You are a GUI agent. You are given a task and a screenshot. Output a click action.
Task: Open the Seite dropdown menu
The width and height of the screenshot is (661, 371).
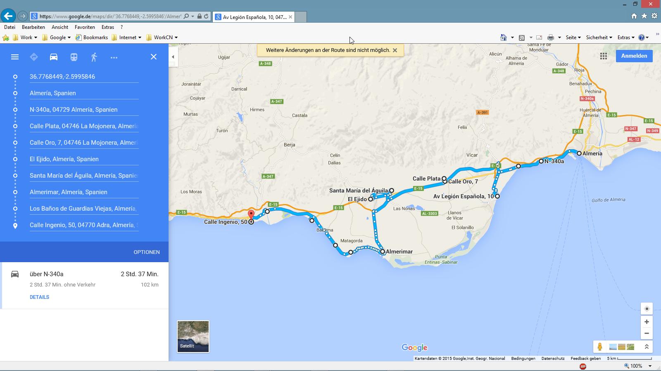(x=573, y=38)
